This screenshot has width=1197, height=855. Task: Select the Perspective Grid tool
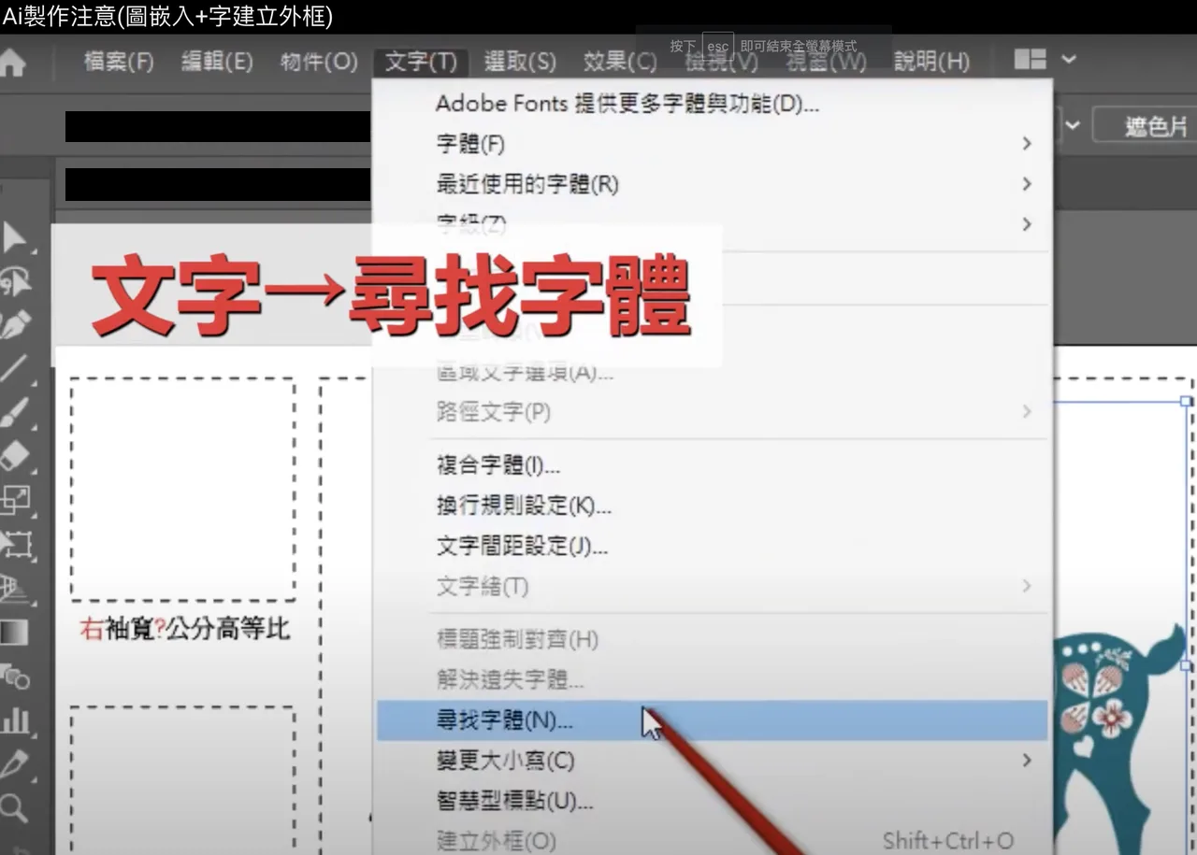coord(14,588)
